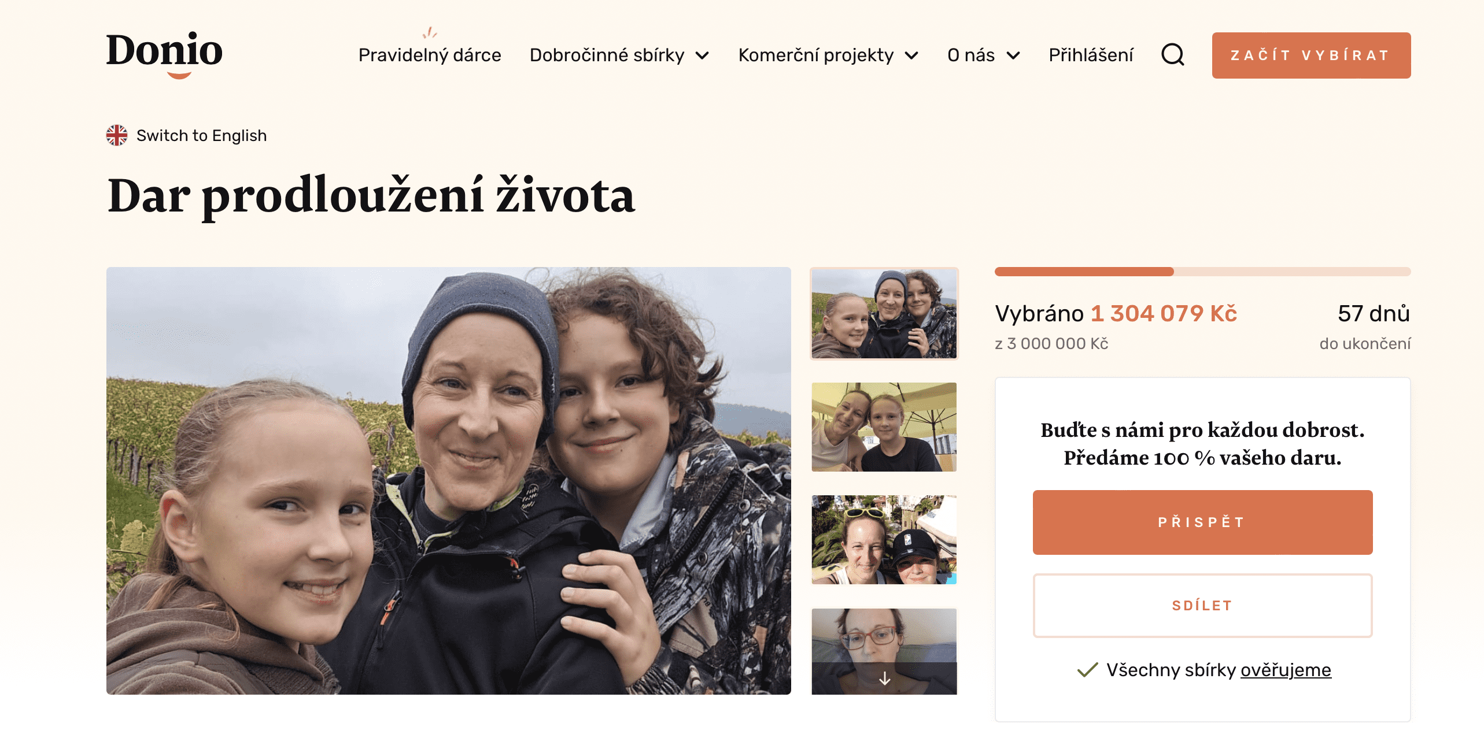The image size is (1484, 749).
Task: Click the Donio logo
Action: point(164,54)
